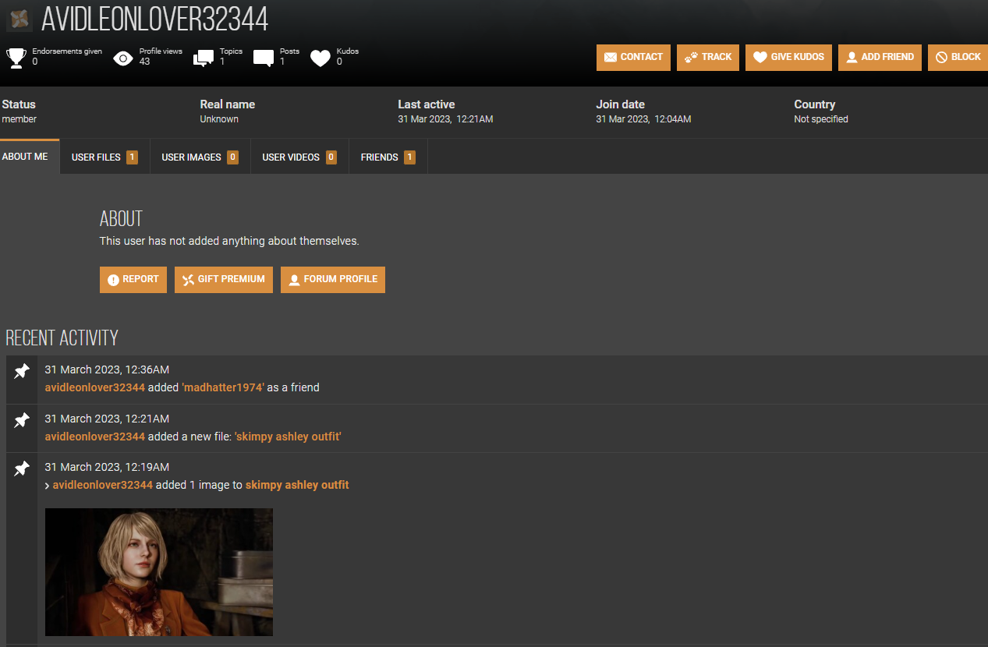Click the Join date value
The image size is (988, 647).
(x=643, y=119)
